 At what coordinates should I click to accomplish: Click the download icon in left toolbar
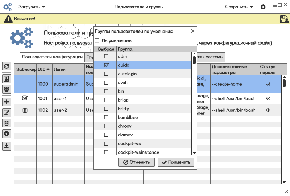tap(7, 146)
